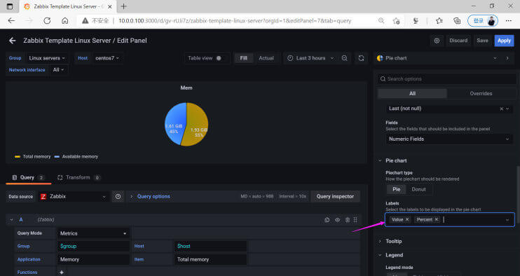The image size is (520, 276).
Task: Open Last 3 hours time picker
Action: click(x=310, y=58)
